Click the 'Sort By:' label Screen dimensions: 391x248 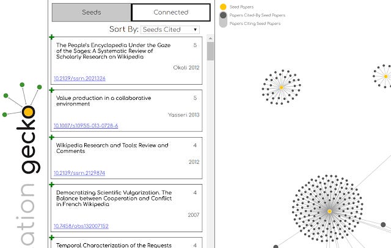click(x=123, y=29)
